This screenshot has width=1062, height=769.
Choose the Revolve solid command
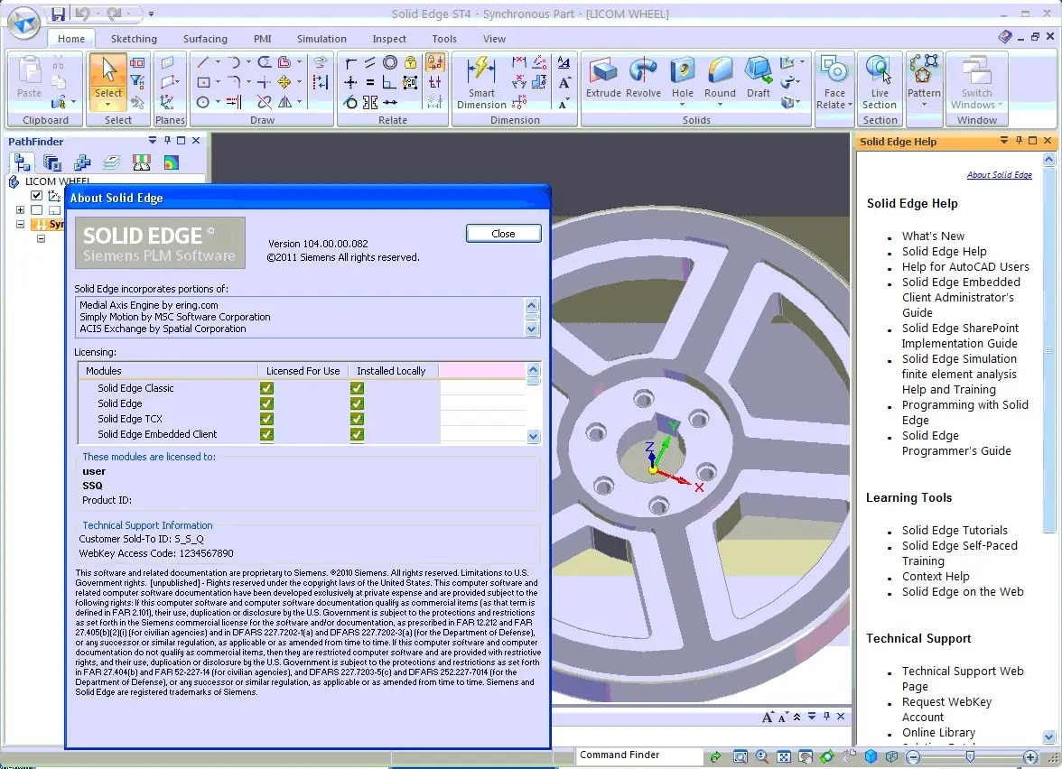click(x=643, y=78)
